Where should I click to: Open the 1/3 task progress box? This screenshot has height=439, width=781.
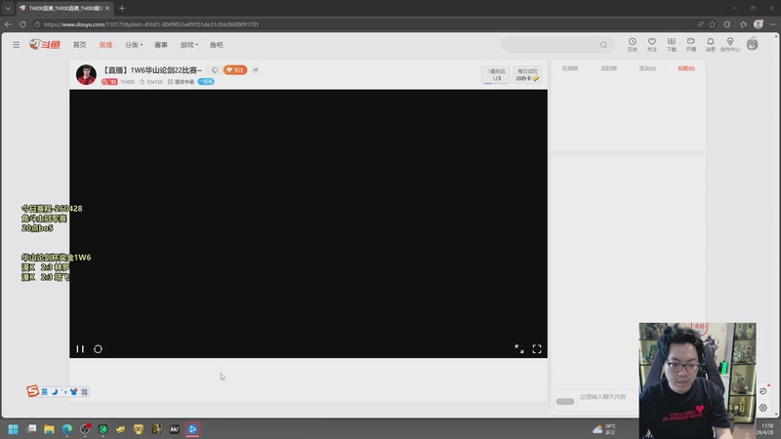pos(496,75)
